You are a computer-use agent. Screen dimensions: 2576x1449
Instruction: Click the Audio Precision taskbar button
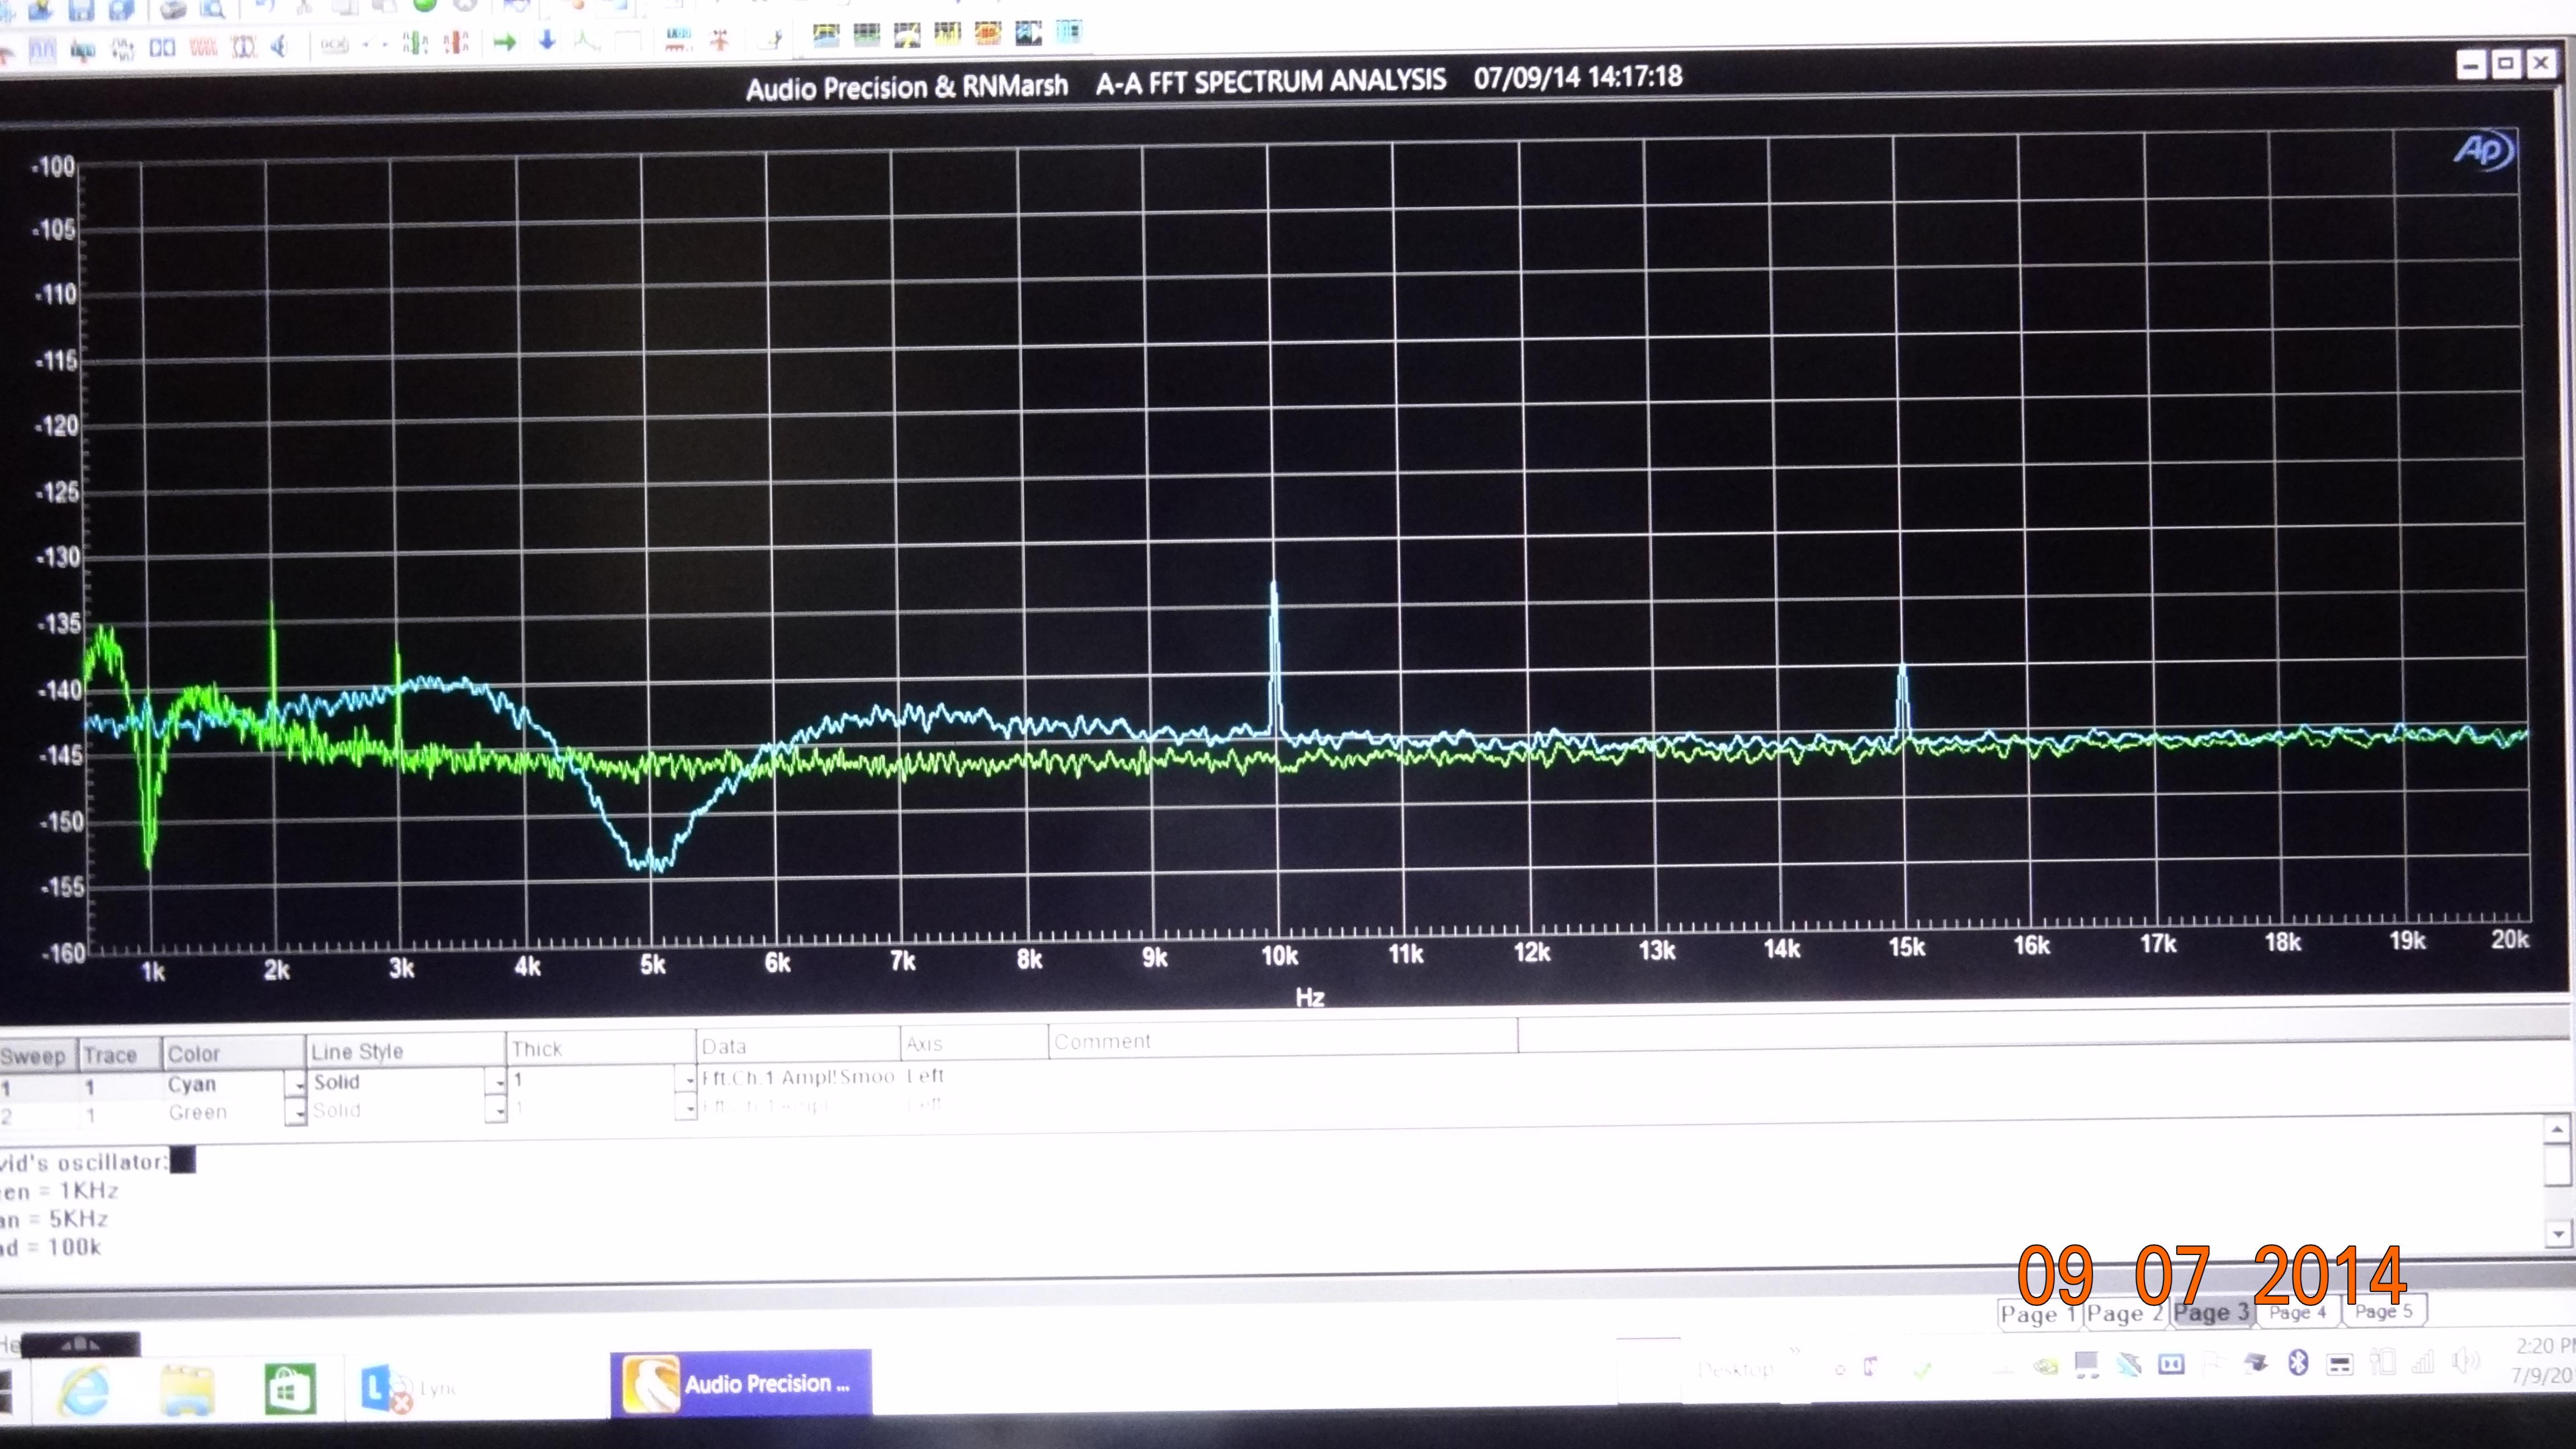tap(741, 1383)
